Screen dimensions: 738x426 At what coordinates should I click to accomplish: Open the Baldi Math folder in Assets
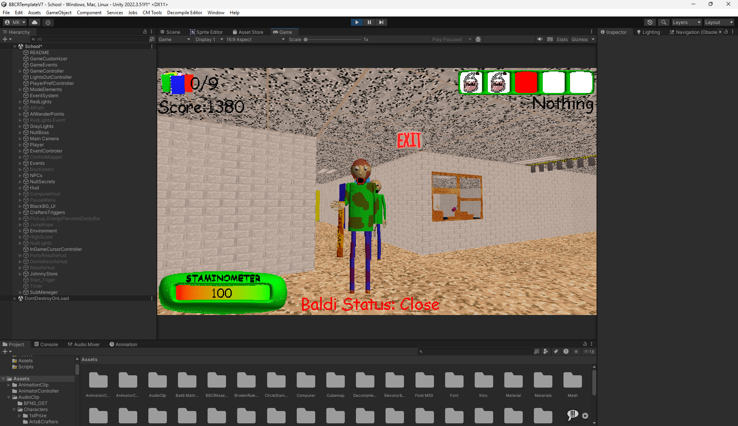(x=187, y=380)
